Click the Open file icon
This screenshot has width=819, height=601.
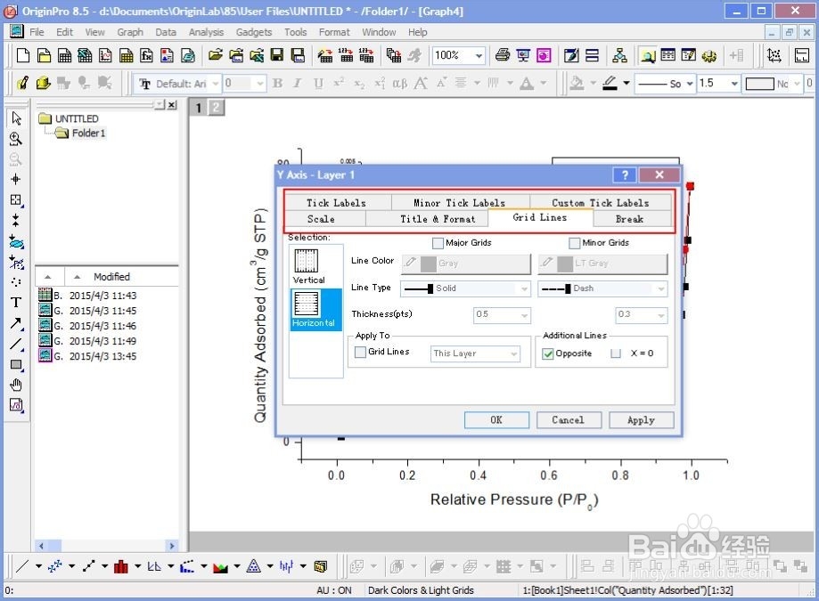[x=215, y=55]
